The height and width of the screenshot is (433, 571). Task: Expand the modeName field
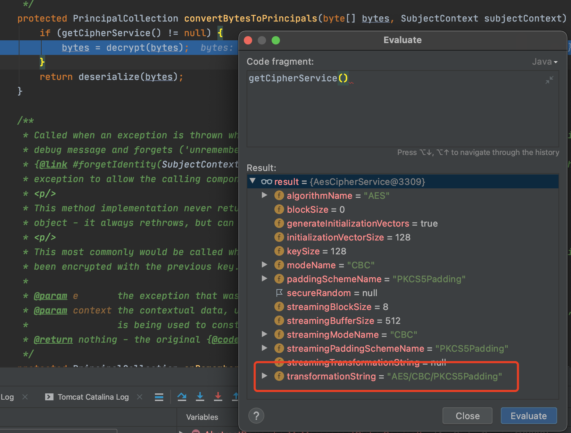265,265
